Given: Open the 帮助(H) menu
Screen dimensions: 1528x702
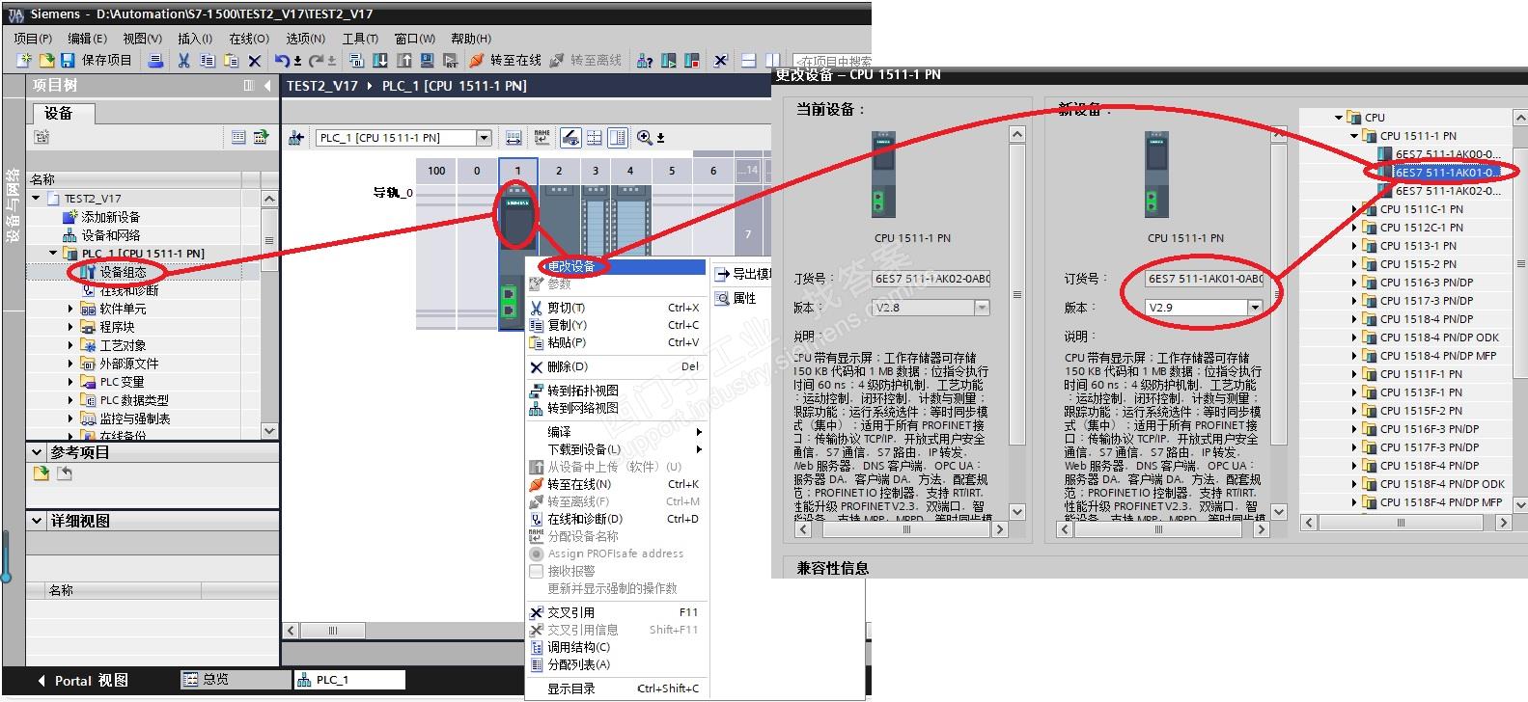Looking at the screenshot, I should [x=471, y=39].
